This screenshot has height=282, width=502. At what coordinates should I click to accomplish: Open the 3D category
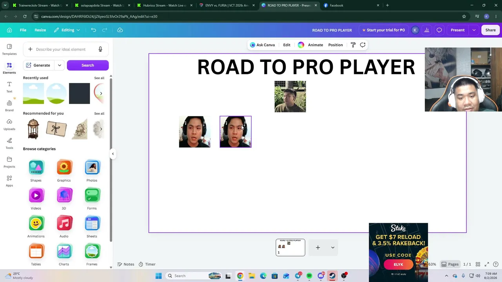pyautogui.click(x=64, y=199)
